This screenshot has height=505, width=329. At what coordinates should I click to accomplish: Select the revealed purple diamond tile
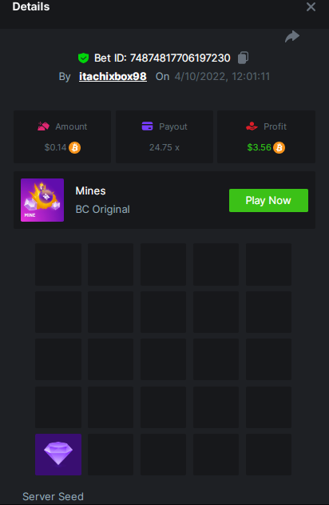pos(58,455)
